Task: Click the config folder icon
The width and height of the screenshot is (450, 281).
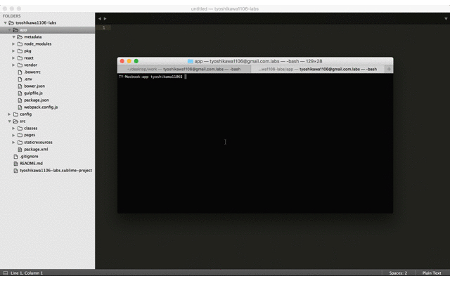Action: [15, 114]
